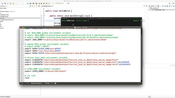The image size is (175, 98).
Task: Close the Package Explorer view
Action: (x=6, y=6)
